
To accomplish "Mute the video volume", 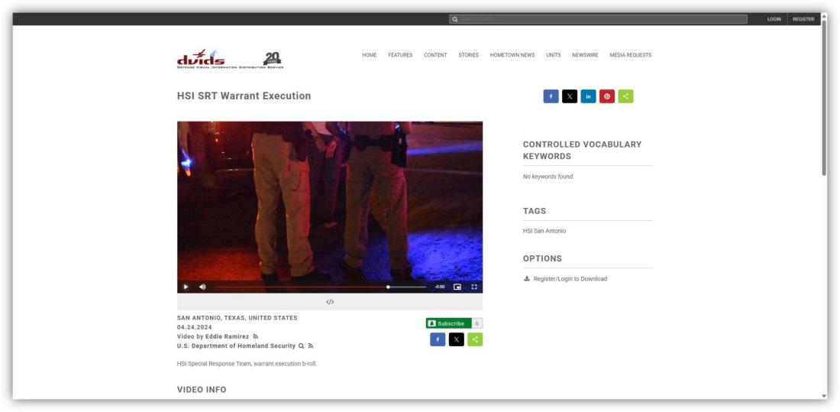I will (x=202, y=287).
